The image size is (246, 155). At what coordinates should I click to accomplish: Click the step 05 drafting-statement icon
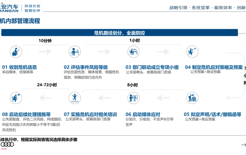[192, 98]
